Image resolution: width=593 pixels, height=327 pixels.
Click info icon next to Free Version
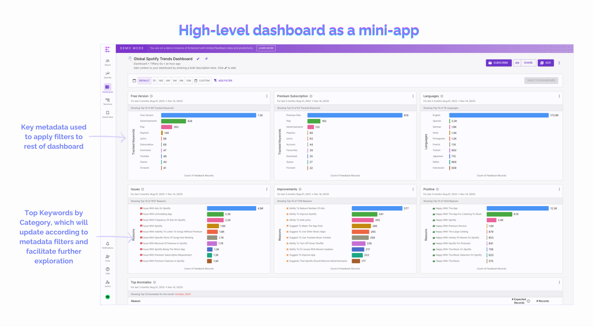coord(151,96)
